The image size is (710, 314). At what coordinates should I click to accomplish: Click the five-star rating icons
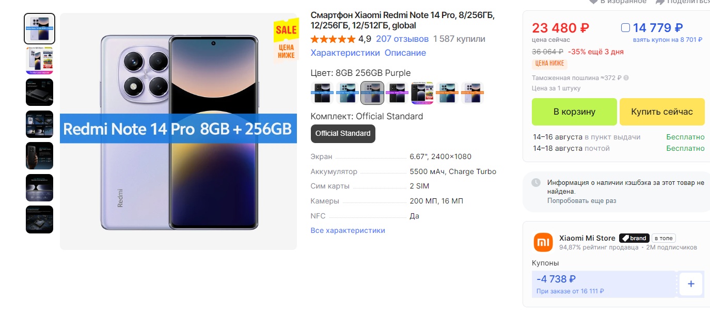(333, 39)
